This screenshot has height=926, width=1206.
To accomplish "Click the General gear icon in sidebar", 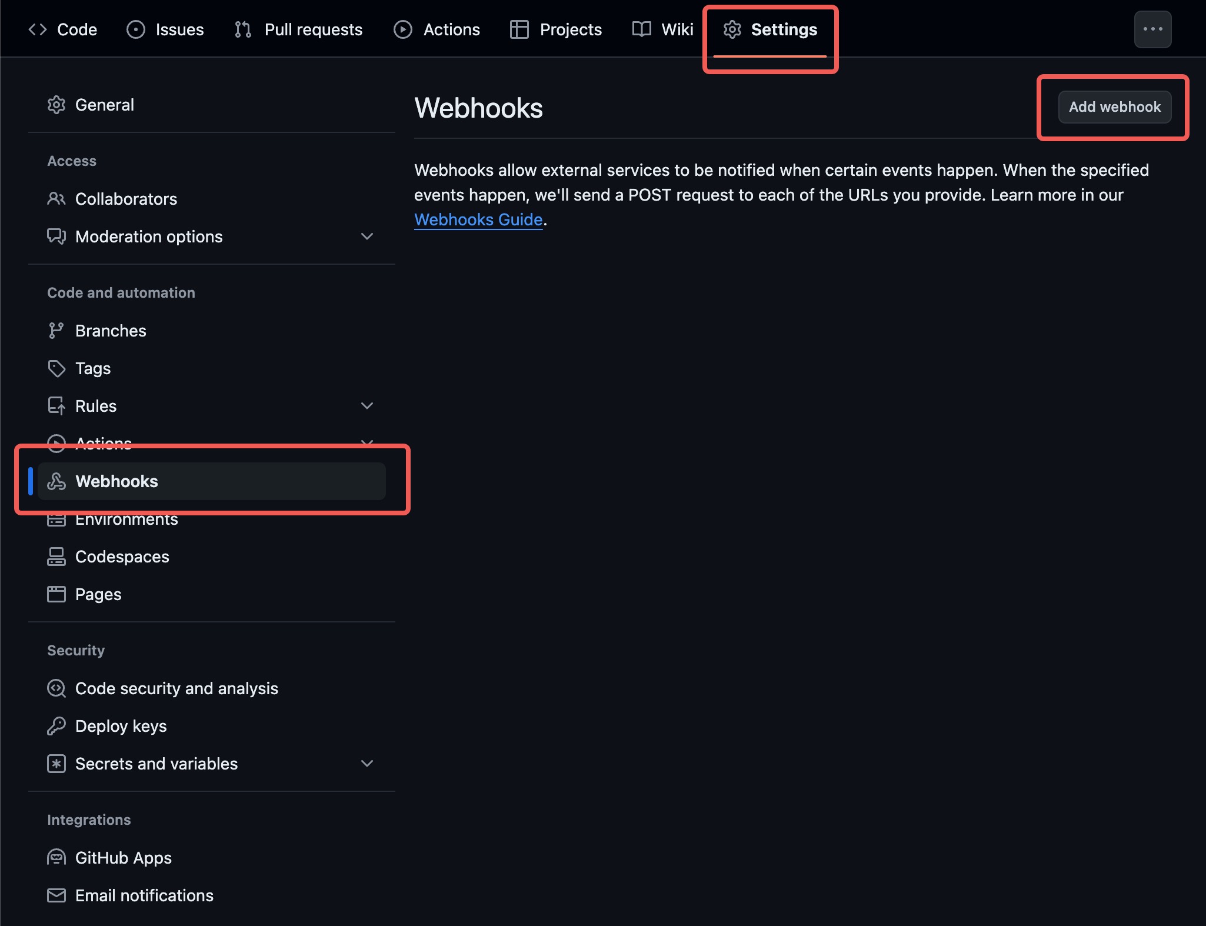I will coord(56,105).
